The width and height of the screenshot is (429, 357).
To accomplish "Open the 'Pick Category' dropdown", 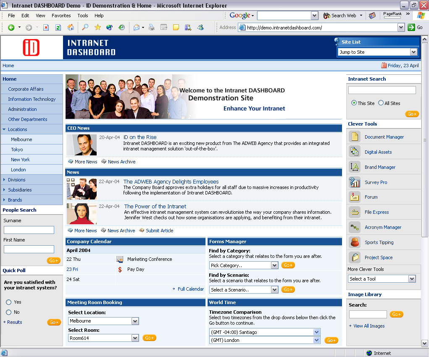I will (x=244, y=265).
